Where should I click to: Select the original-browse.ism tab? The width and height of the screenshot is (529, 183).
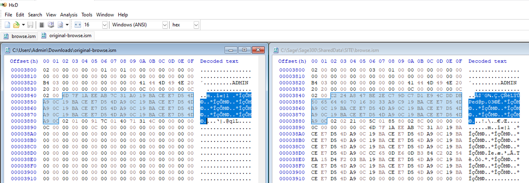coord(66,36)
